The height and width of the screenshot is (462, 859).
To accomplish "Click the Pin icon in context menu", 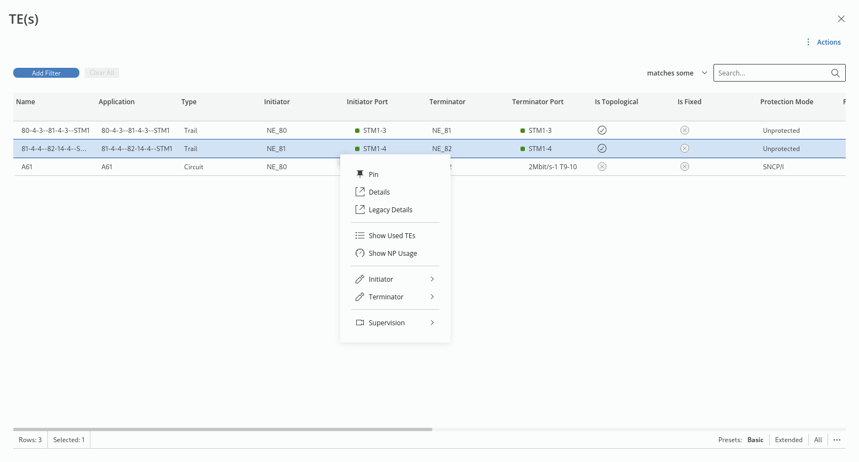I will [360, 174].
